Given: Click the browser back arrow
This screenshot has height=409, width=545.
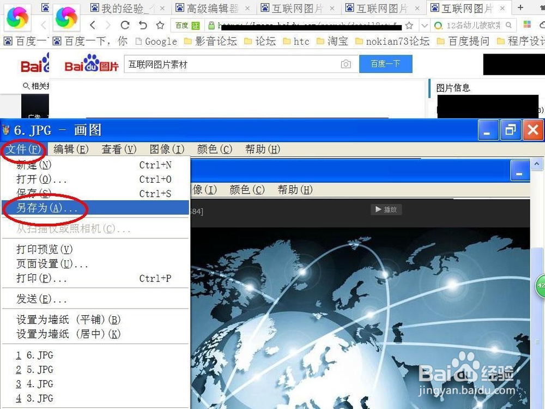Looking at the screenshot, I should click(x=93, y=25).
